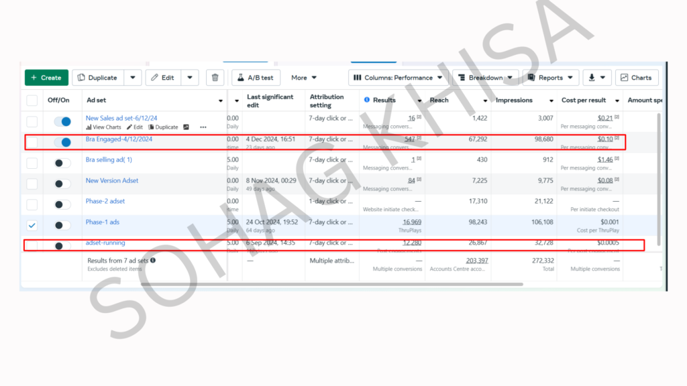Click the Off/On column header
The height and width of the screenshot is (386, 687).
tap(59, 101)
